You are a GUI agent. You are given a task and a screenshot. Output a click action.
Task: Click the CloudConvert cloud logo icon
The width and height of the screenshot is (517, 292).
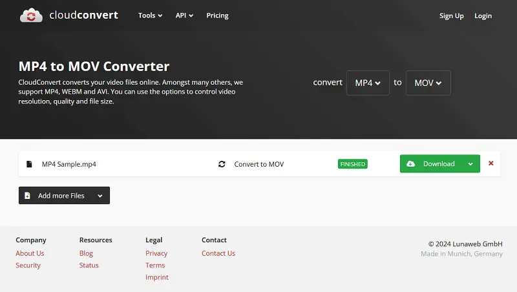31,15
